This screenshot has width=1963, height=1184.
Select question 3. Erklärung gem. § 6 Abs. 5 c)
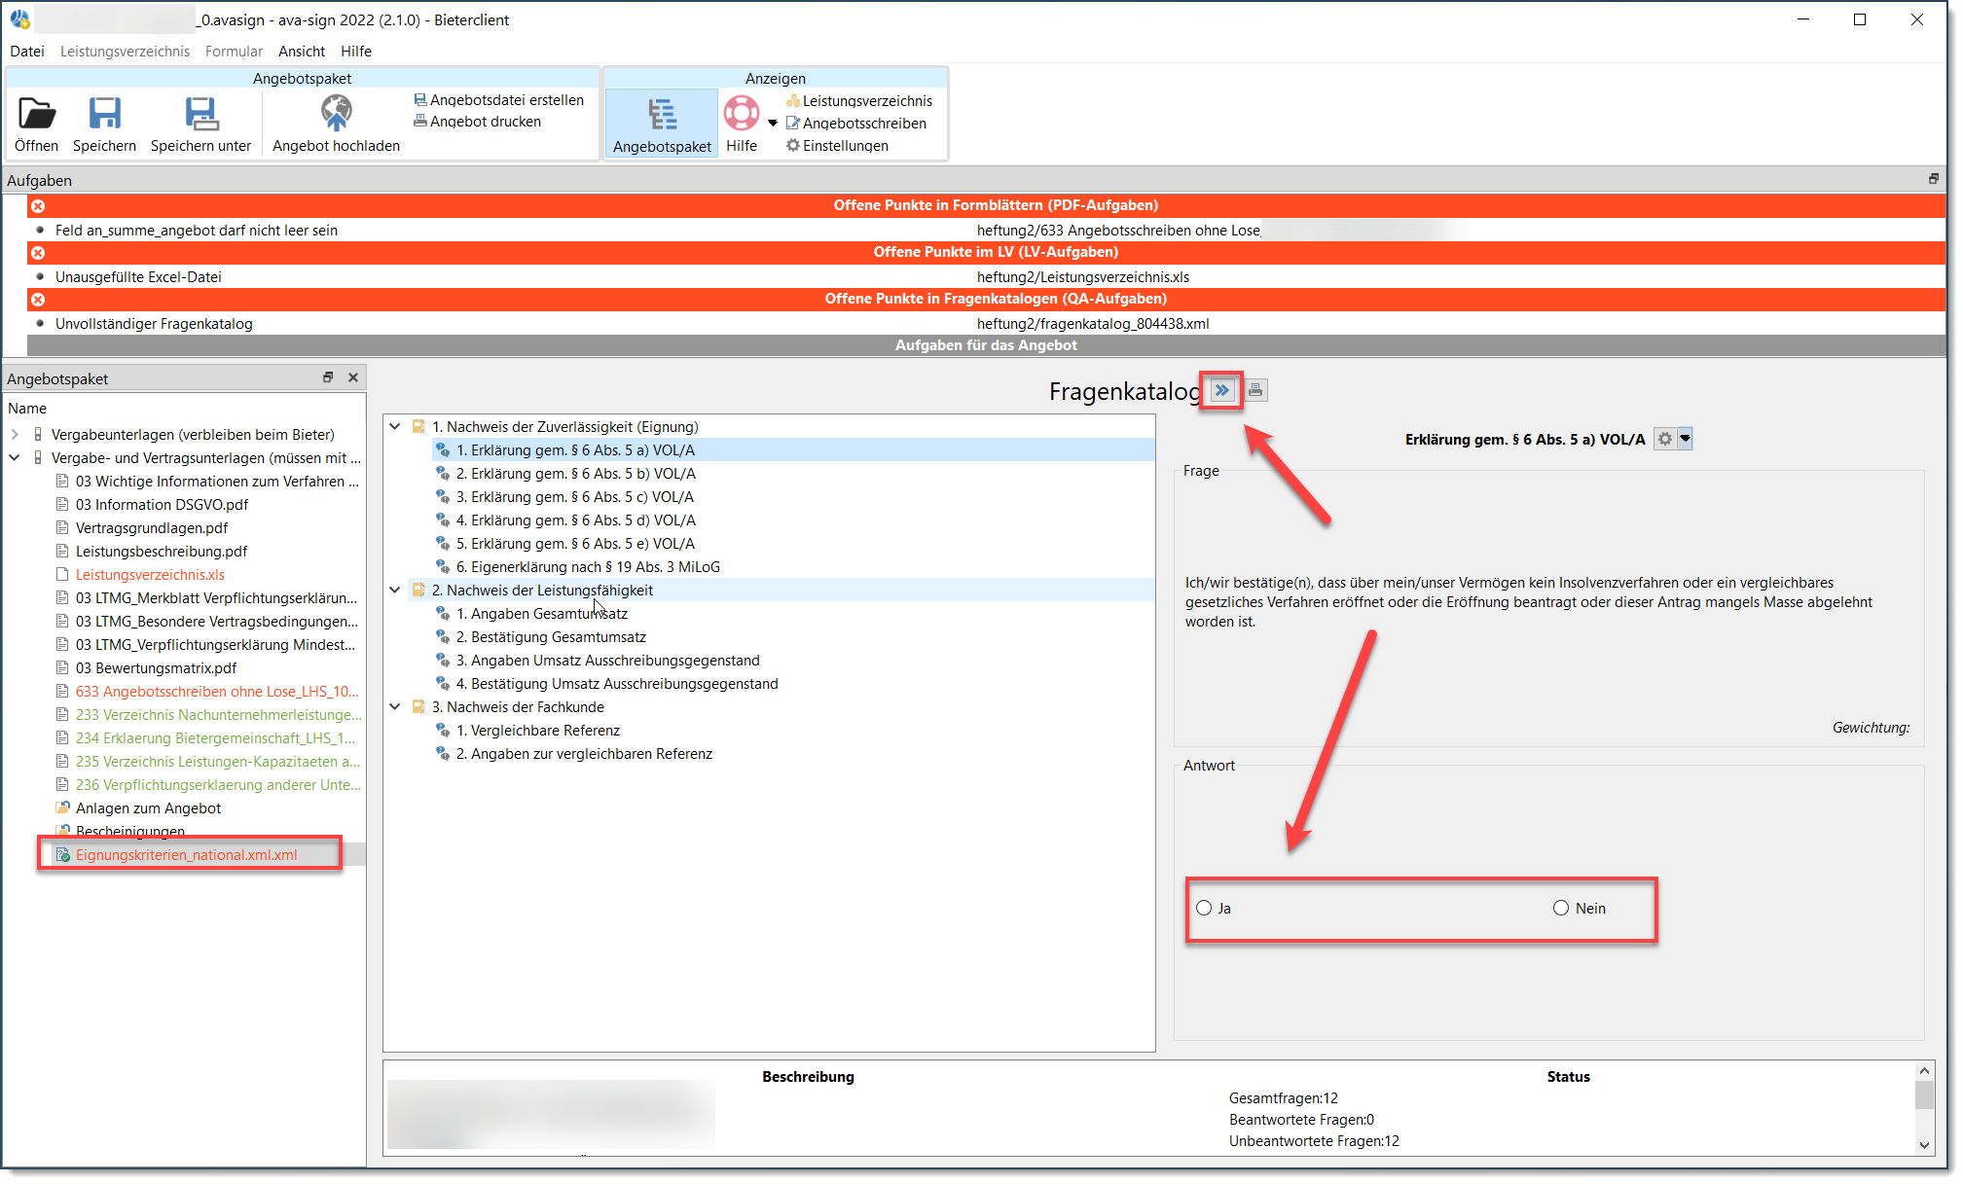click(x=575, y=497)
